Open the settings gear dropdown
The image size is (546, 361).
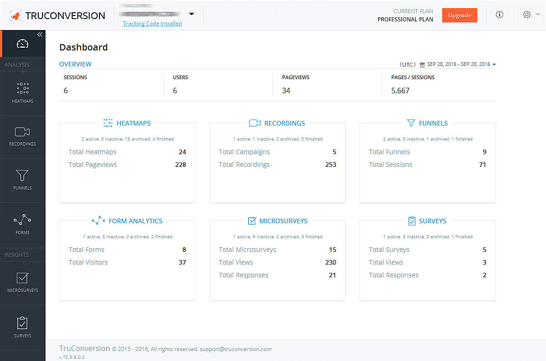pyautogui.click(x=531, y=15)
